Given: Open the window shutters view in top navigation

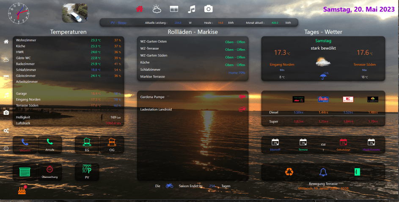Looking at the screenshot, I should (x=174, y=9).
